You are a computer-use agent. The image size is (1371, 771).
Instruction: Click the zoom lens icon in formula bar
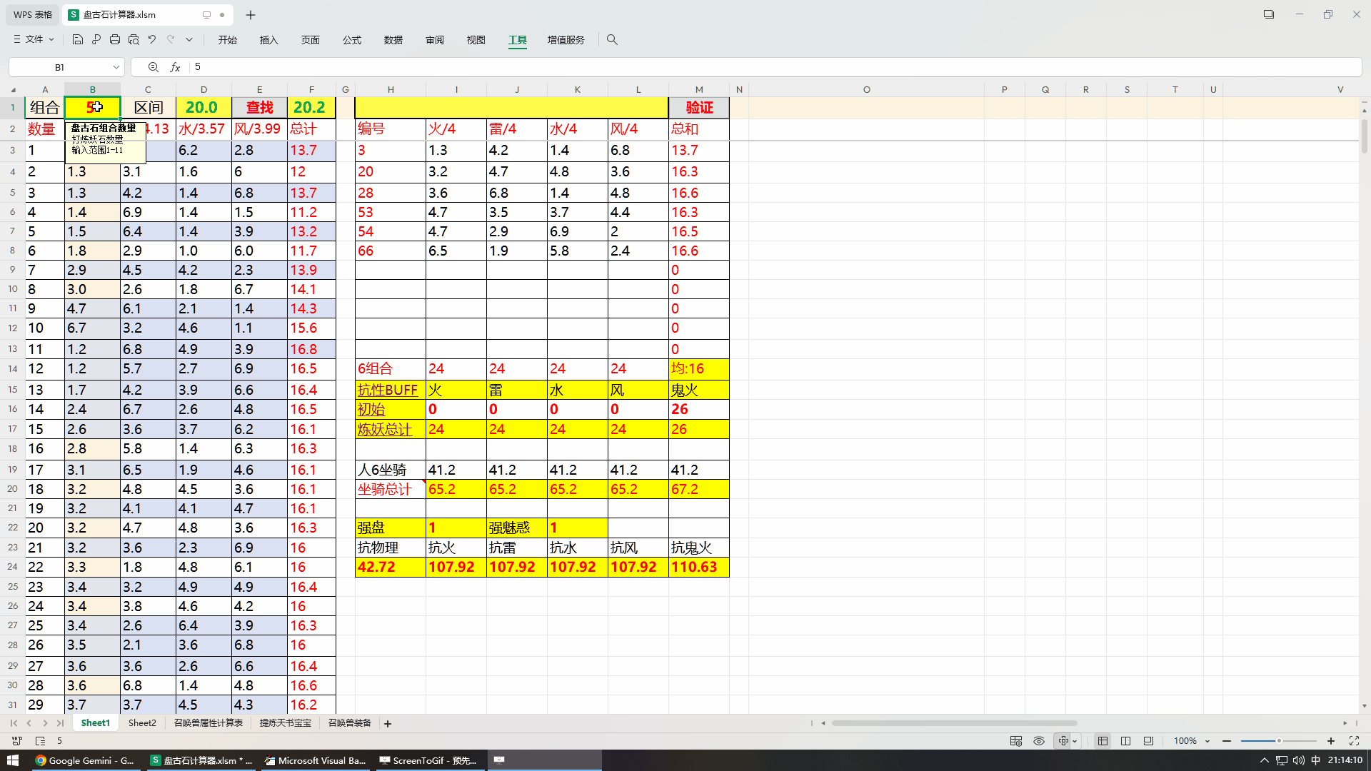[x=153, y=67]
